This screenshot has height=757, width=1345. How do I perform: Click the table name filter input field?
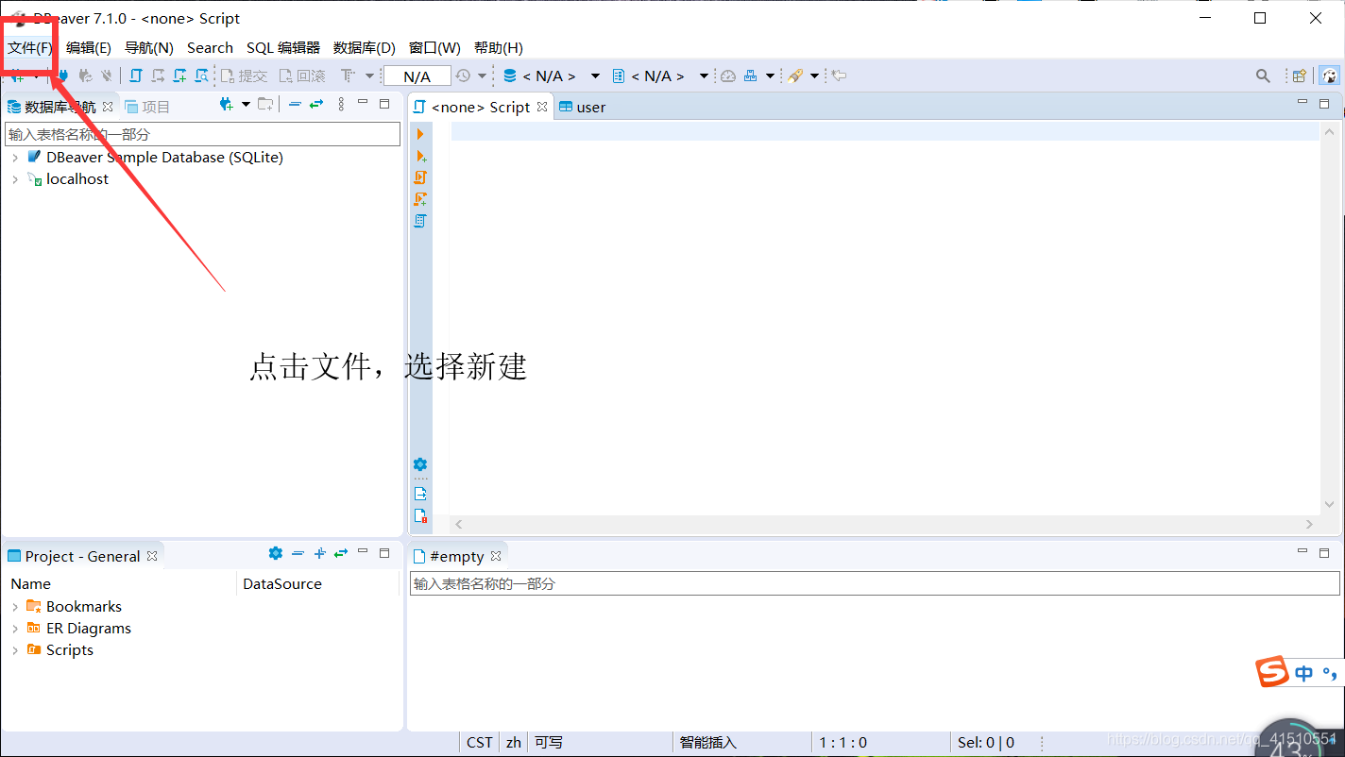201,133
